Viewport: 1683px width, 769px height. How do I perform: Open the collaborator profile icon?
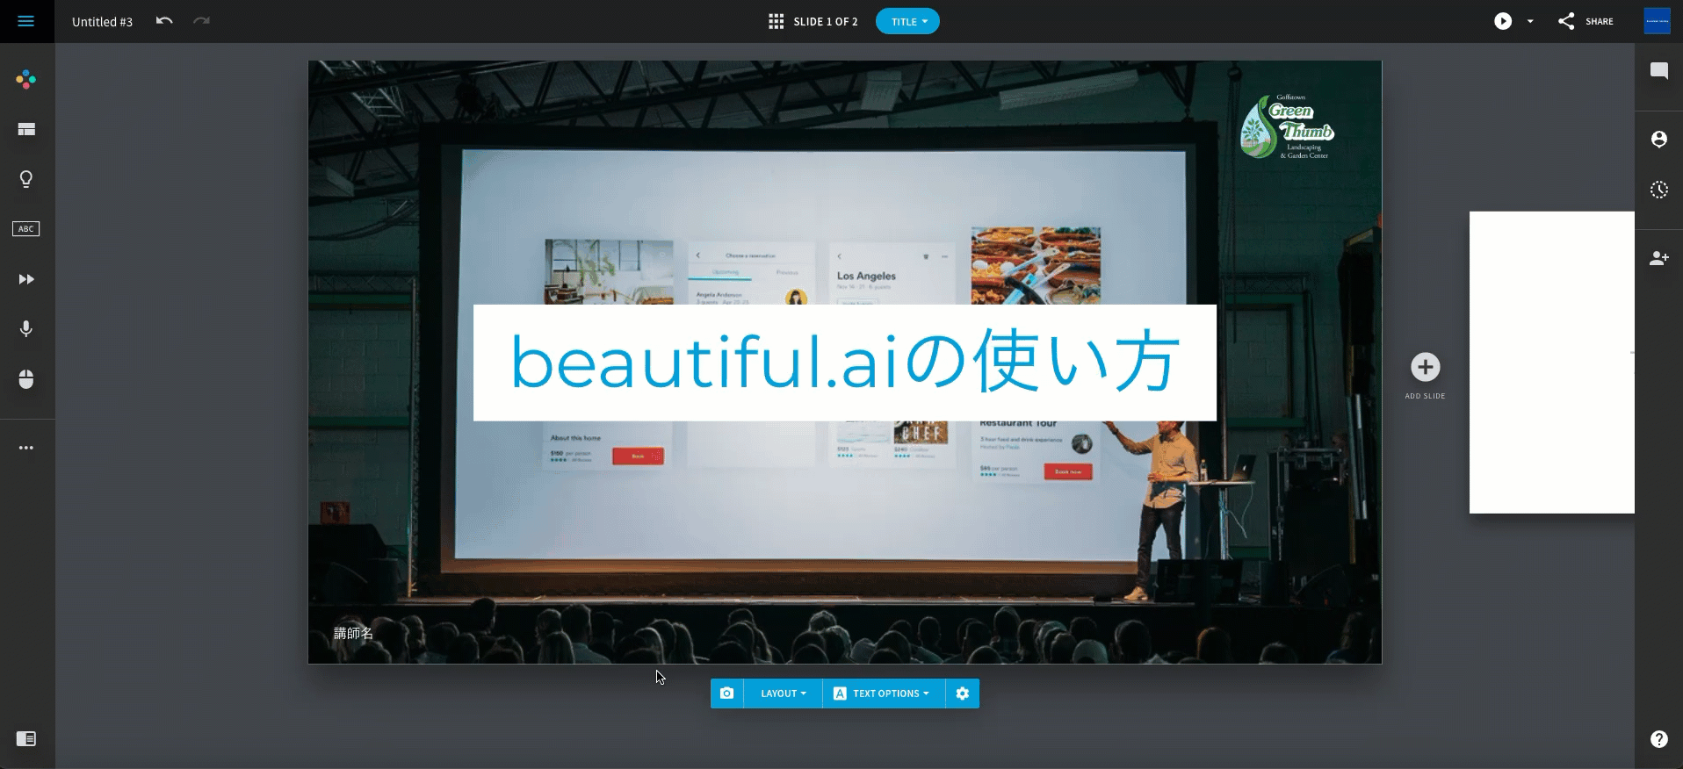coord(1659,139)
